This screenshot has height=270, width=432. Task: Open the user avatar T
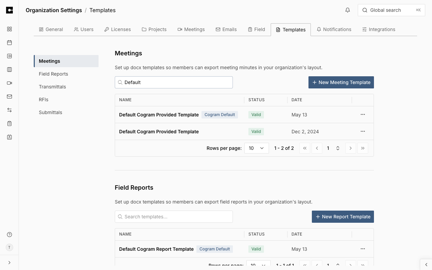pos(9,247)
